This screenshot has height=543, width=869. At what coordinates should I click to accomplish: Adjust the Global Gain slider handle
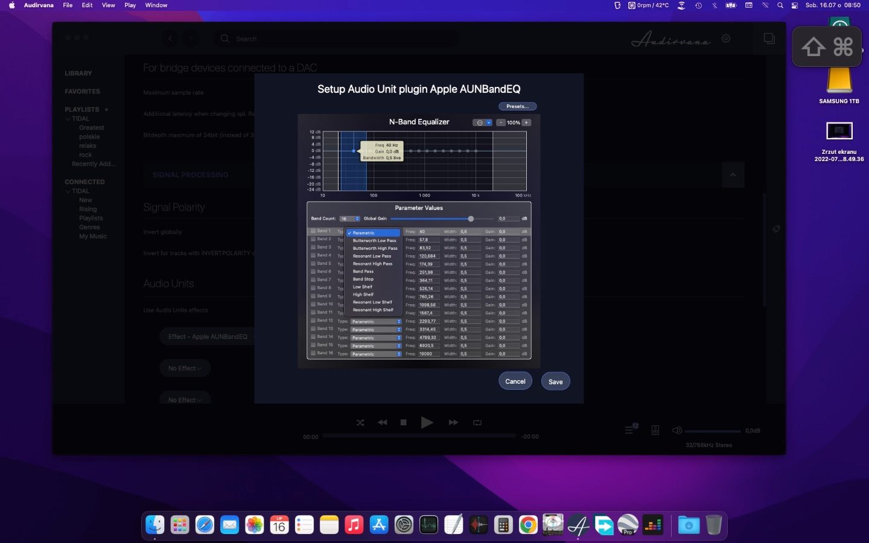point(471,218)
